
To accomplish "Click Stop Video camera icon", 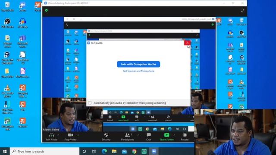I will click(x=70, y=135).
